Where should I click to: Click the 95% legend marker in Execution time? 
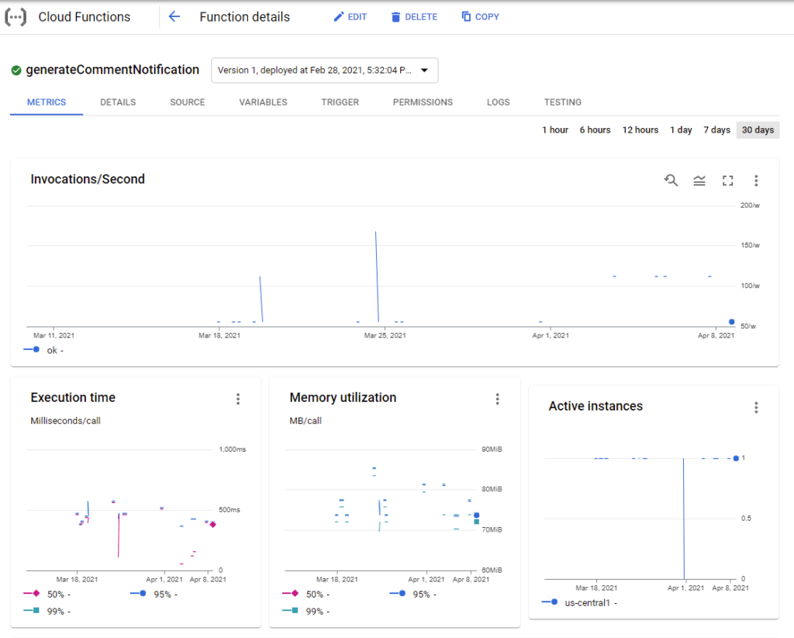click(138, 594)
